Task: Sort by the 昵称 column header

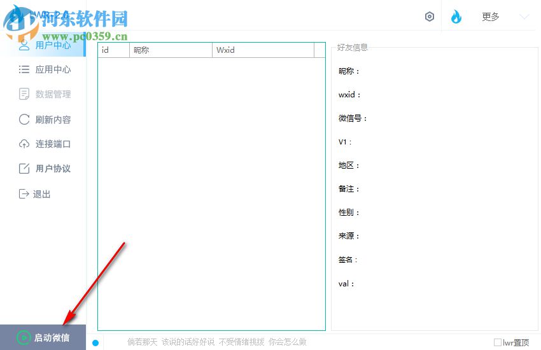Action: (x=171, y=50)
